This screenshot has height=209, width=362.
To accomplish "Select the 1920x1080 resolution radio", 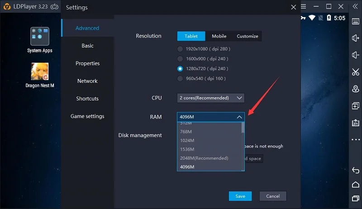I will [180, 49].
